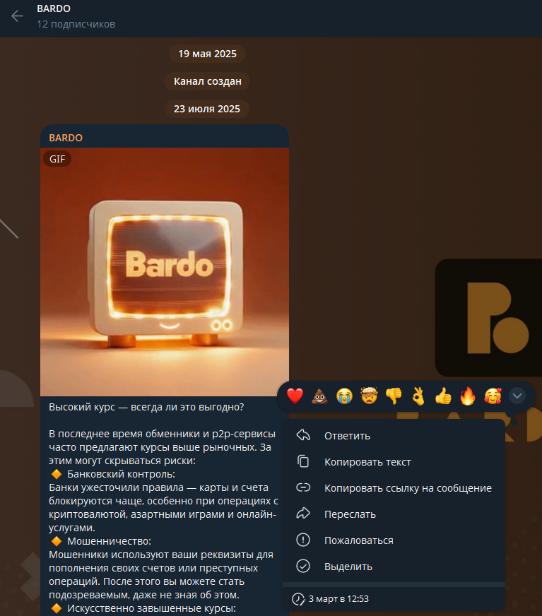This screenshot has height=616, width=542.
Task: Open the BARDO channel title in header
Action: [x=54, y=8]
